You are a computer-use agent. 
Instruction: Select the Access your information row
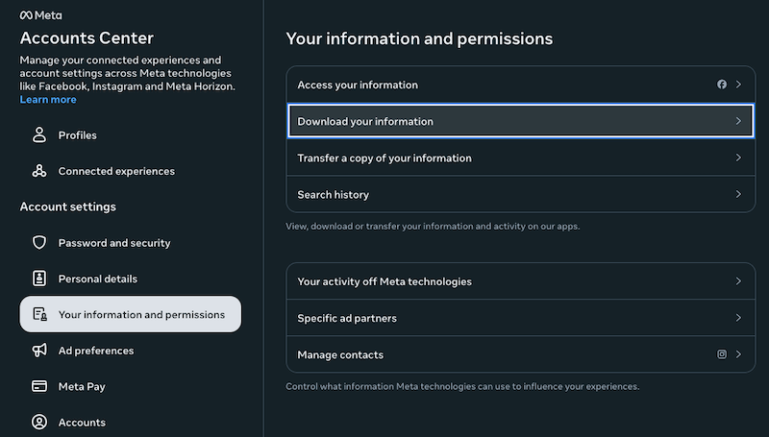[x=358, y=85]
